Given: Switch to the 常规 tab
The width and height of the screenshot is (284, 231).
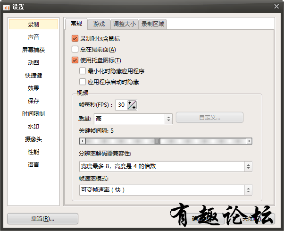Looking at the screenshot, I should click(76, 24).
